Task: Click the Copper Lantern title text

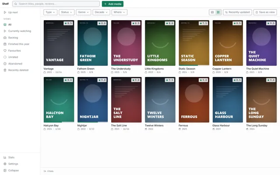Action: [x=222, y=69]
